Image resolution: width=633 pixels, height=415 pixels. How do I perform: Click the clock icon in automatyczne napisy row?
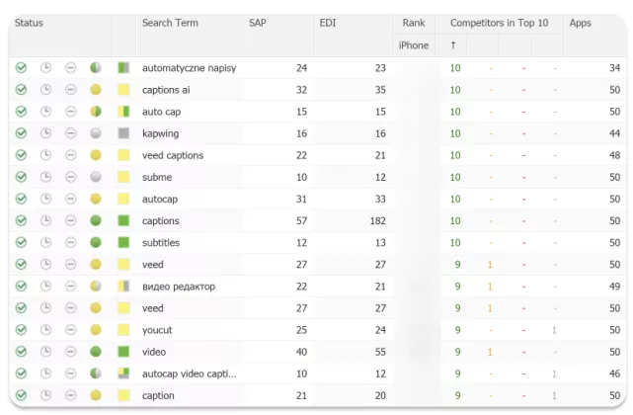(x=46, y=67)
